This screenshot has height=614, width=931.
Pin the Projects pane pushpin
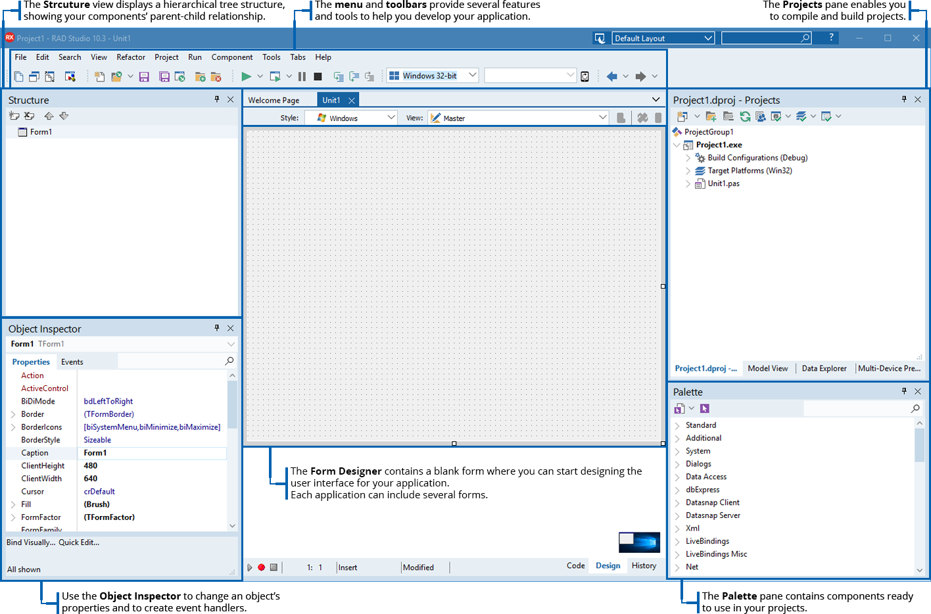(x=904, y=99)
